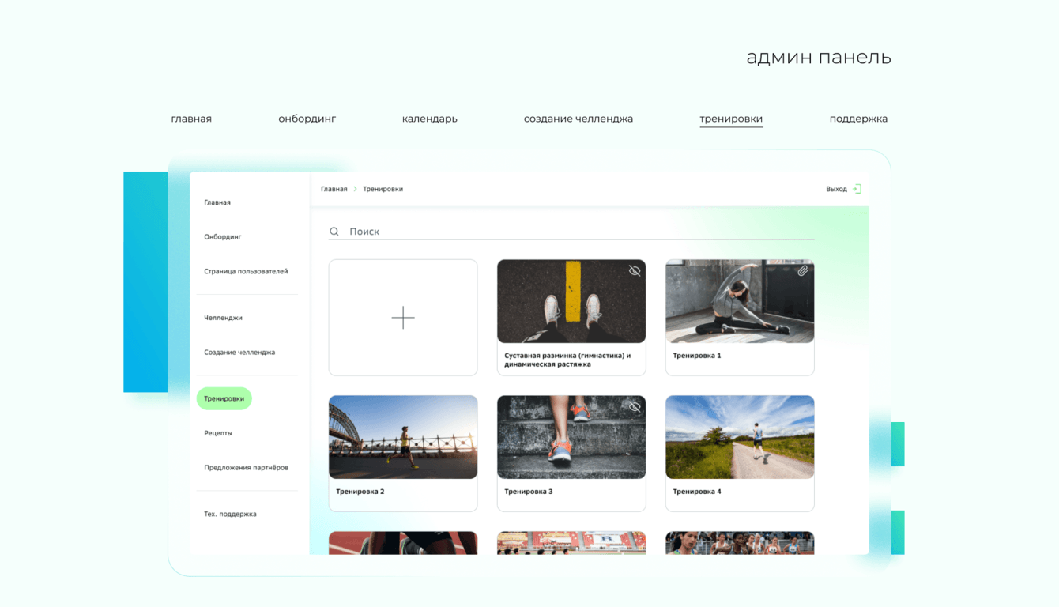1059x607 pixels.
Task: Click the plus icon to add a workout
Action: click(403, 318)
